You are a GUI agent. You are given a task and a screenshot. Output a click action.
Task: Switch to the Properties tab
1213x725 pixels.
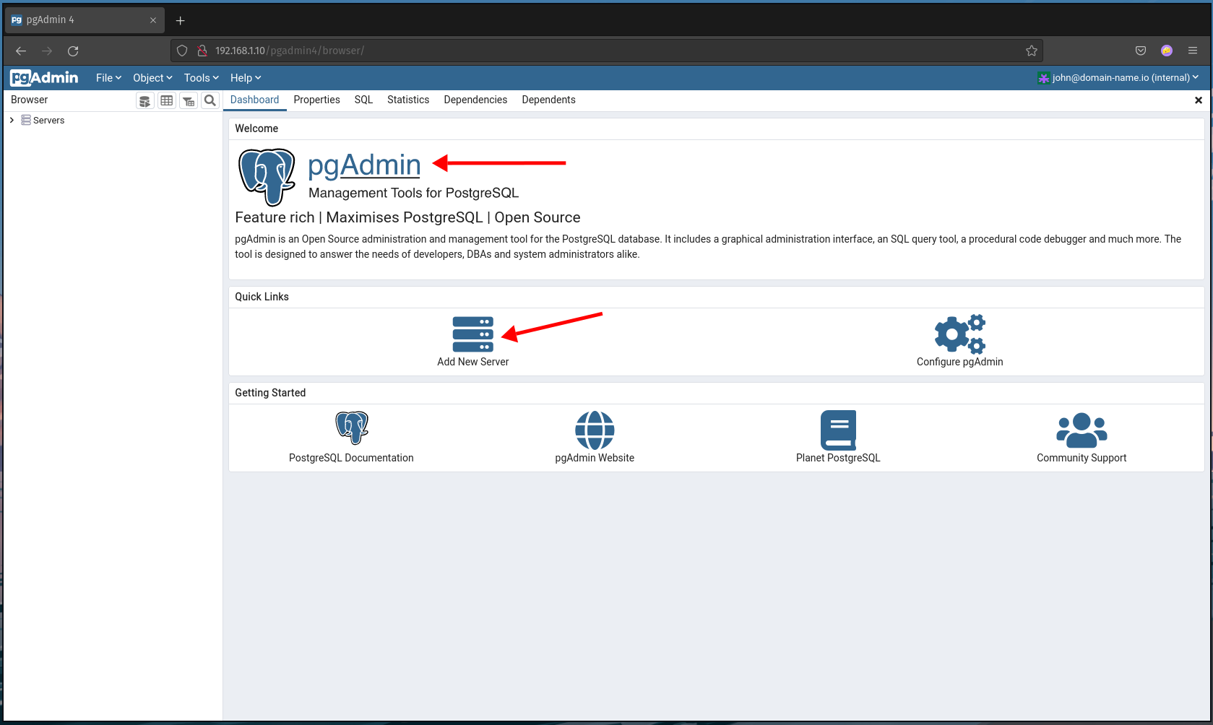pyautogui.click(x=316, y=100)
